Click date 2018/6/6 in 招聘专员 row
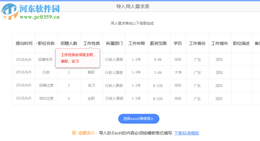 click(x=23, y=60)
